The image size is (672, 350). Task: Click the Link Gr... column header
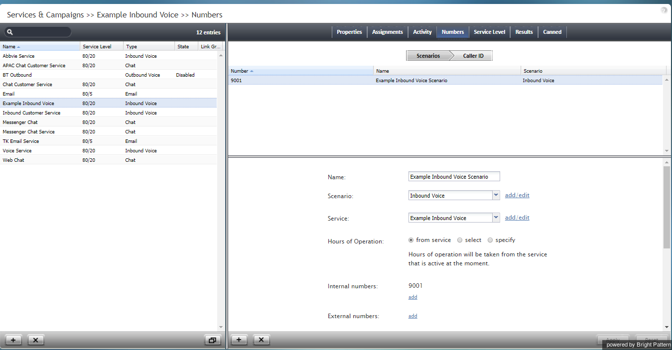click(211, 46)
